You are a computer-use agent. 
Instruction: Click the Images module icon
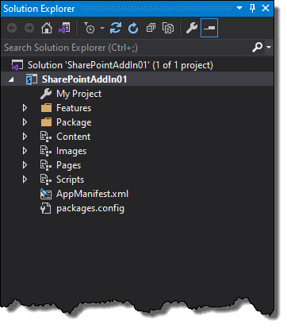46,151
